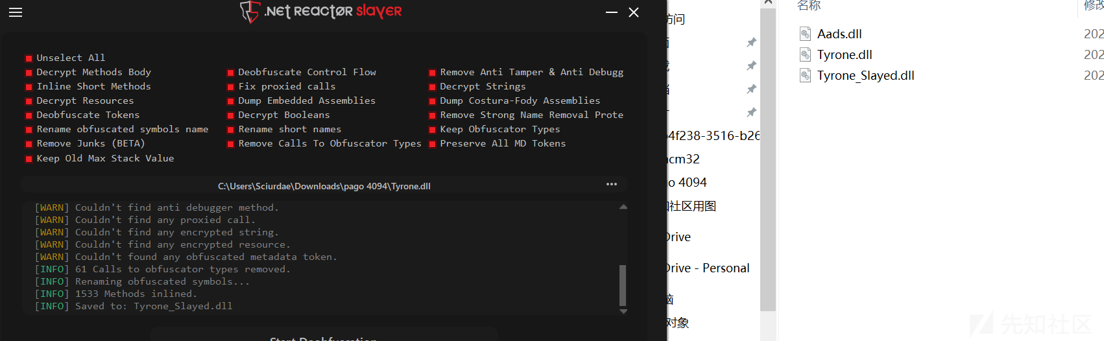Minimize the Reactor Slayer window
Screen dimensions: 1104x341
[x=612, y=12]
